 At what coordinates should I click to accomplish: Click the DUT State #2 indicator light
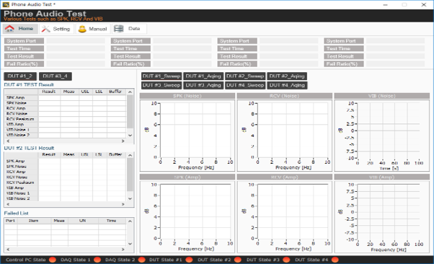tap(238, 260)
